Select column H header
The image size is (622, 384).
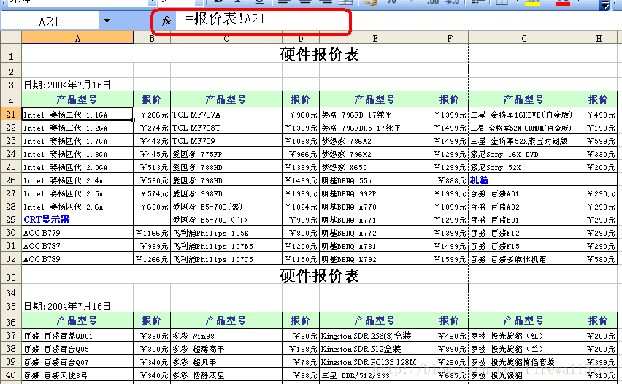click(599, 38)
